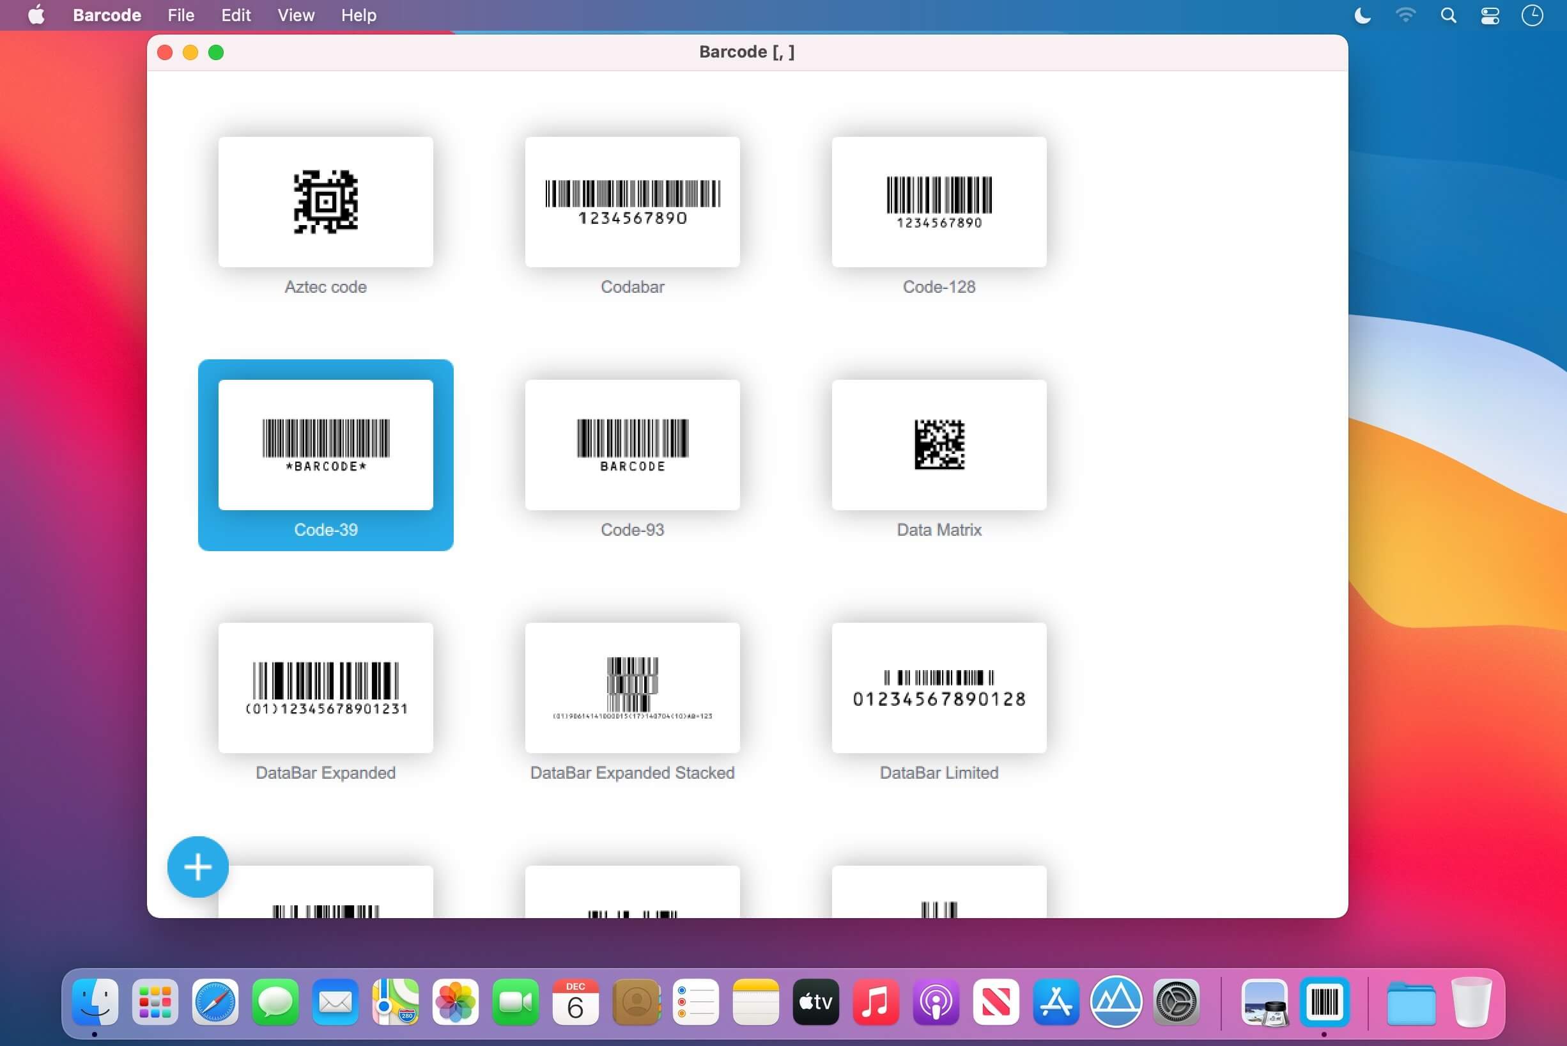The width and height of the screenshot is (1567, 1046).
Task: Open Spotlight search in menu bar
Action: [1447, 15]
